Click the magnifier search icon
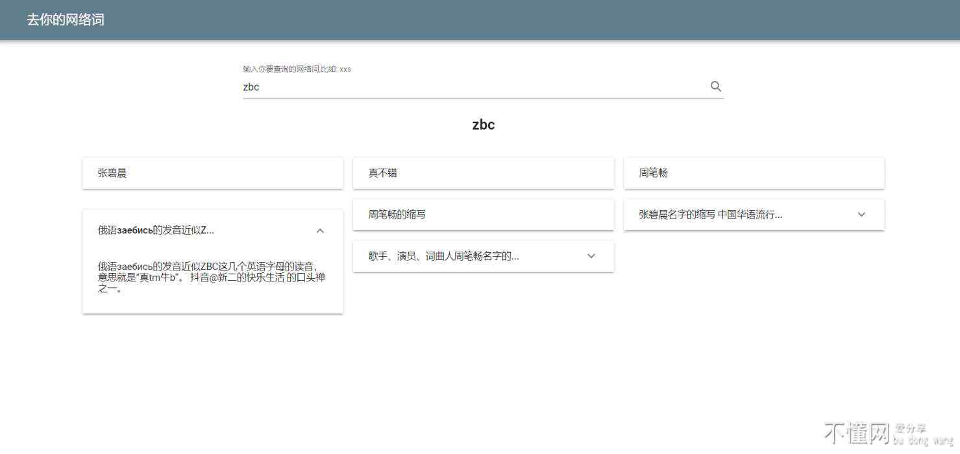The height and width of the screenshot is (454, 960). point(715,86)
